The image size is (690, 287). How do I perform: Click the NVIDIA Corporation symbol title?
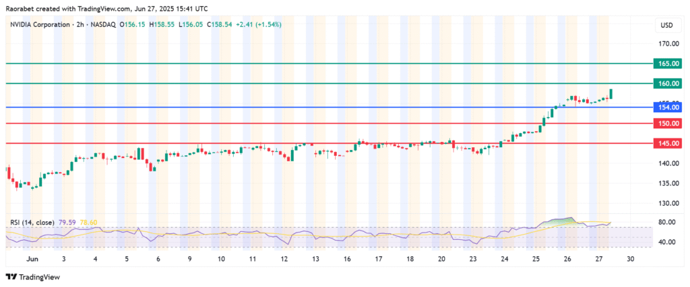pos(40,25)
